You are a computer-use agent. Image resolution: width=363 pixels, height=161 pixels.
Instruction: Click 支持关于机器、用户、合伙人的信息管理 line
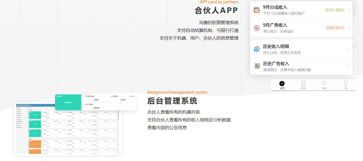pyautogui.click(x=199, y=38)
